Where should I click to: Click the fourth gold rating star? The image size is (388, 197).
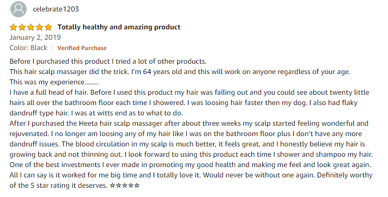tap(39, 27)
